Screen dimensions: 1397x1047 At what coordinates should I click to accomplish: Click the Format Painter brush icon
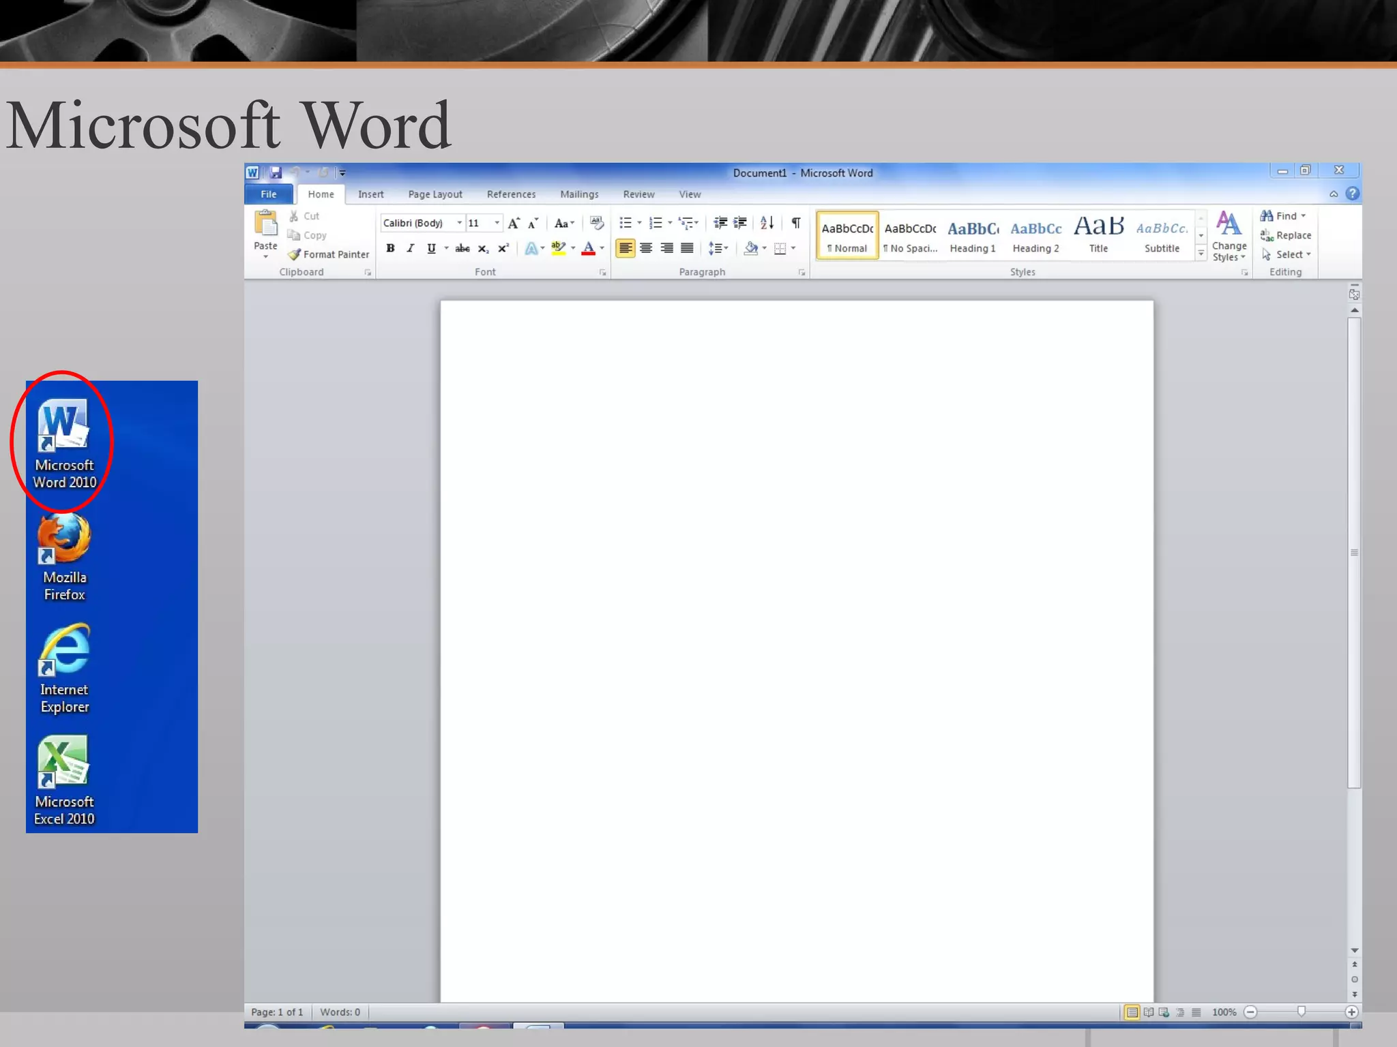295,254
